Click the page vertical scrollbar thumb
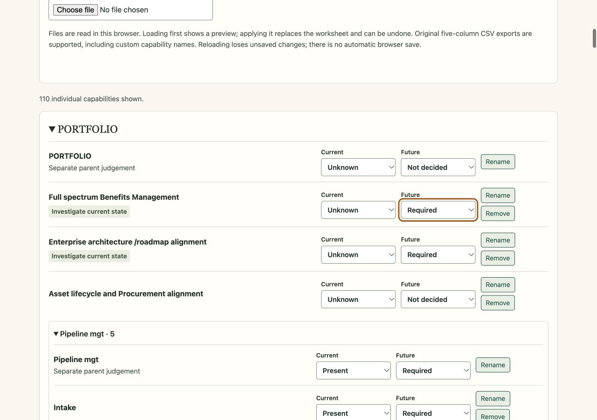The image size is (597, 420). coord(594,38)
